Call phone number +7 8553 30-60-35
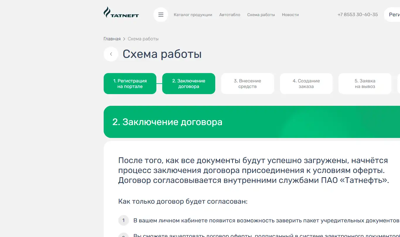 [358, 15]
